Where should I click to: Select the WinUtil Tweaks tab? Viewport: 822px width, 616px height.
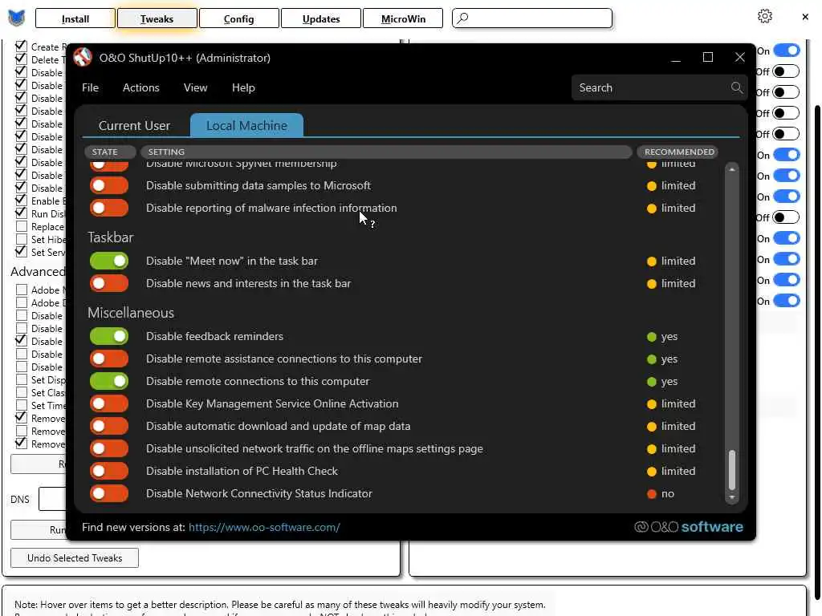(x=157, y=19)
